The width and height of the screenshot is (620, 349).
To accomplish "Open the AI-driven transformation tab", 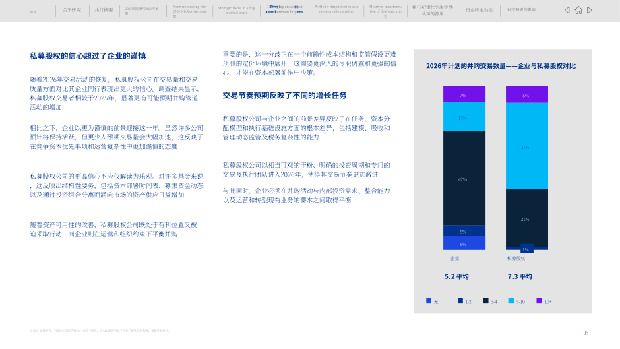I will point(385,11).
